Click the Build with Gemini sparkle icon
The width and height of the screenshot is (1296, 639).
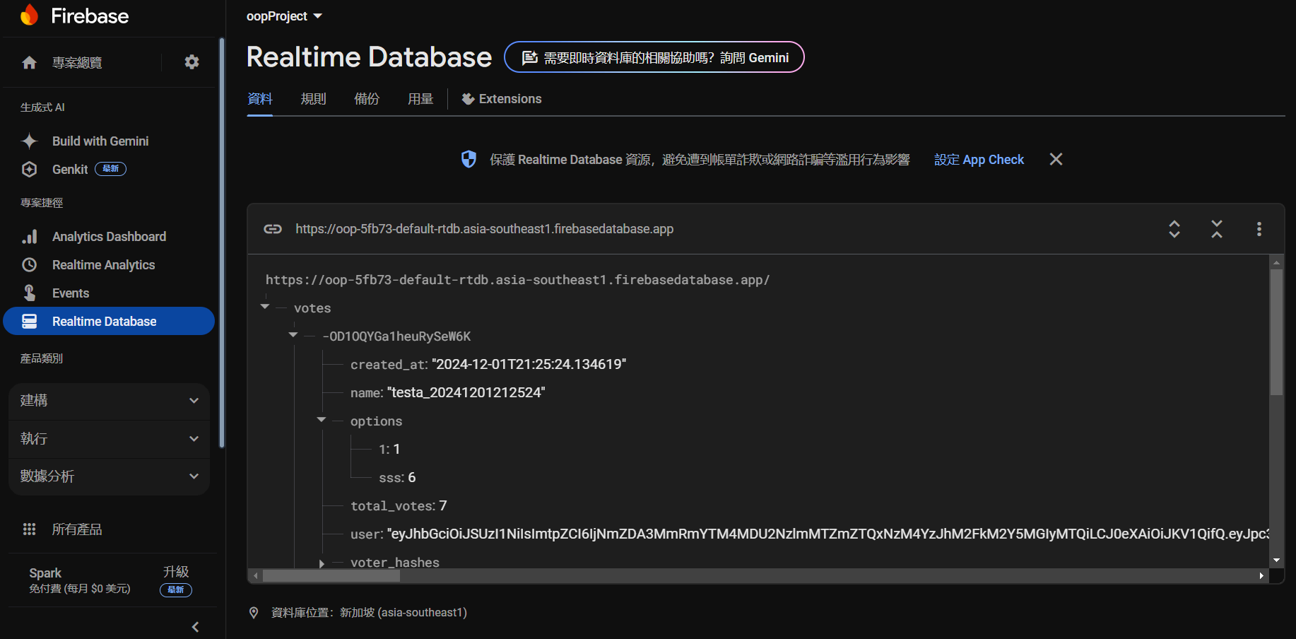pos(29,141)
